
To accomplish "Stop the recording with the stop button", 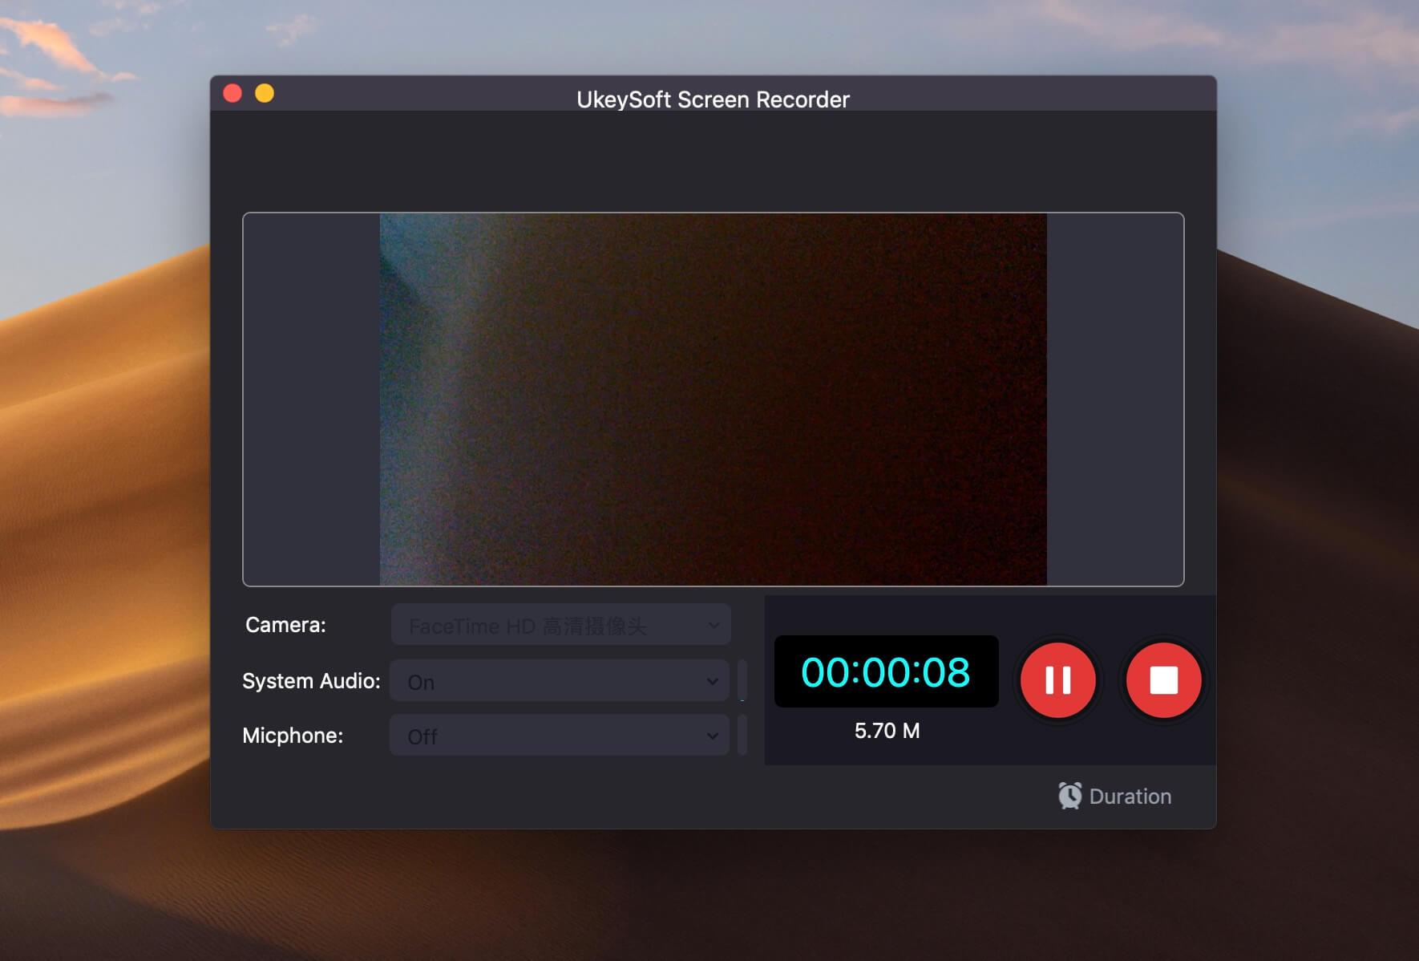I will point(1162,680).
